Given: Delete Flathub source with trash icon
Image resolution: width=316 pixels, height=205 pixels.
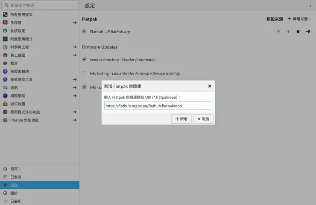Looking at the screenshot, I should pyautogui.click(x=298, y=32).
